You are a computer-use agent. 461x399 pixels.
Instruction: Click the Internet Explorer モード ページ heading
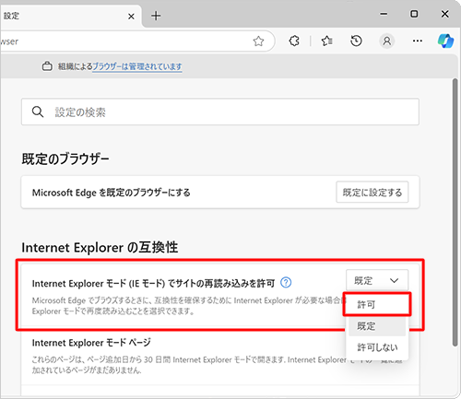click(x=91, y=343)
